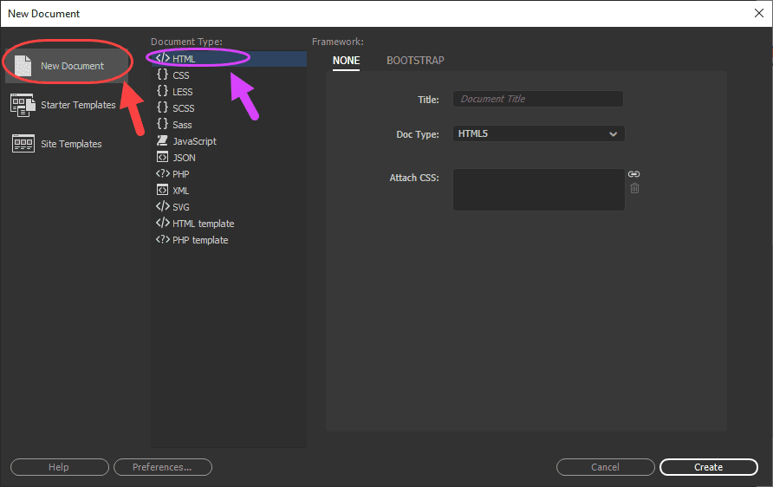Click inside the Attach CSS list box
The height and width of the screenshot is (487, 773).
pos(539,190)
